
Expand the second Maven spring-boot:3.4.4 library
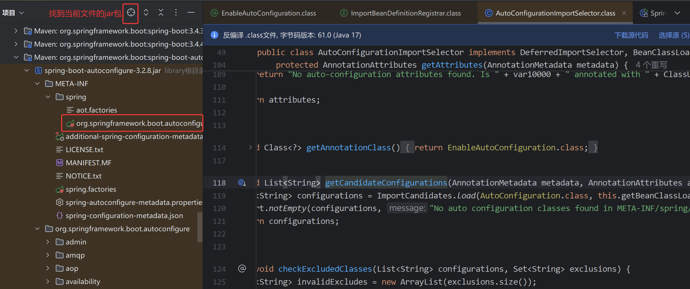point(16,44)
